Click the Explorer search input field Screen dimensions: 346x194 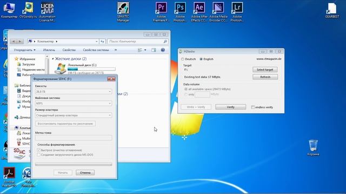(x=135, y=41)
